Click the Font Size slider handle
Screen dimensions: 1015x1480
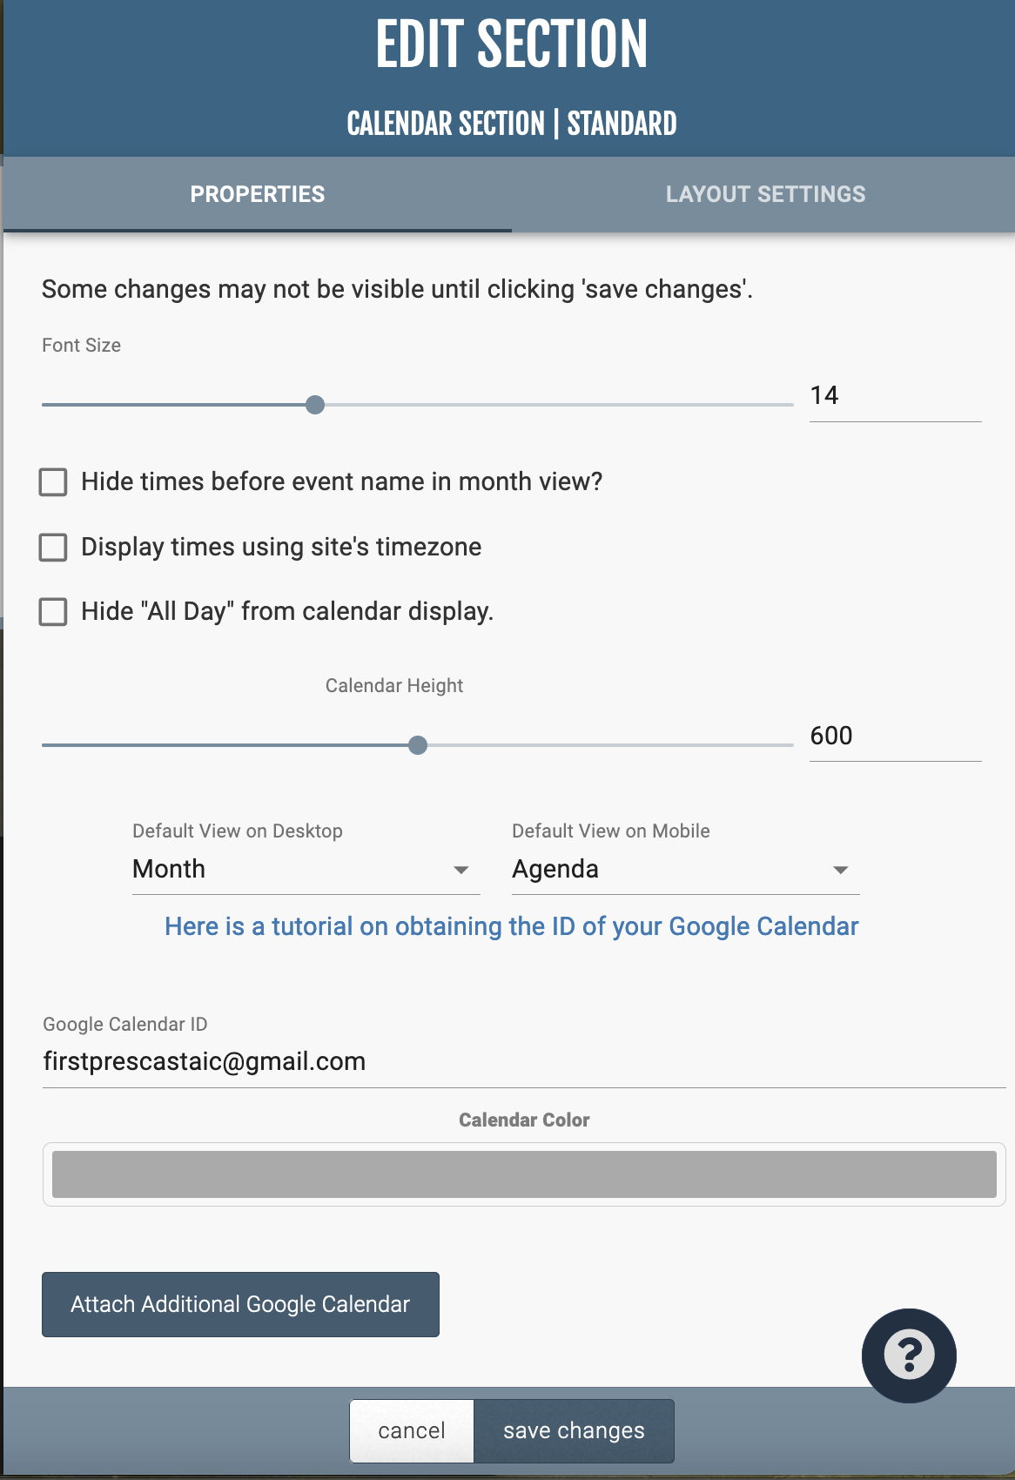click(315, 405)
